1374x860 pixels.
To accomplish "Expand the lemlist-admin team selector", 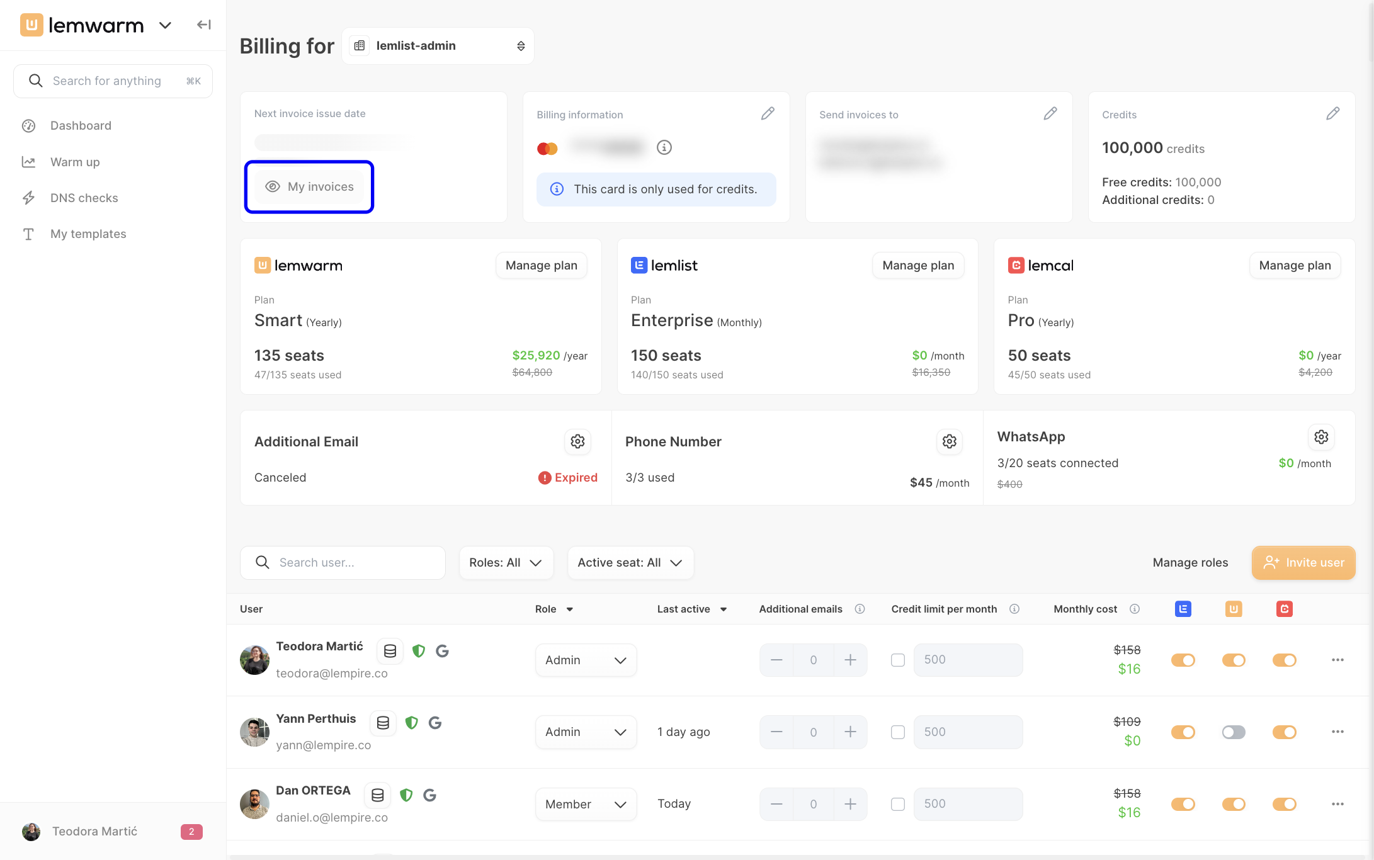I will (x=438, y=46).
